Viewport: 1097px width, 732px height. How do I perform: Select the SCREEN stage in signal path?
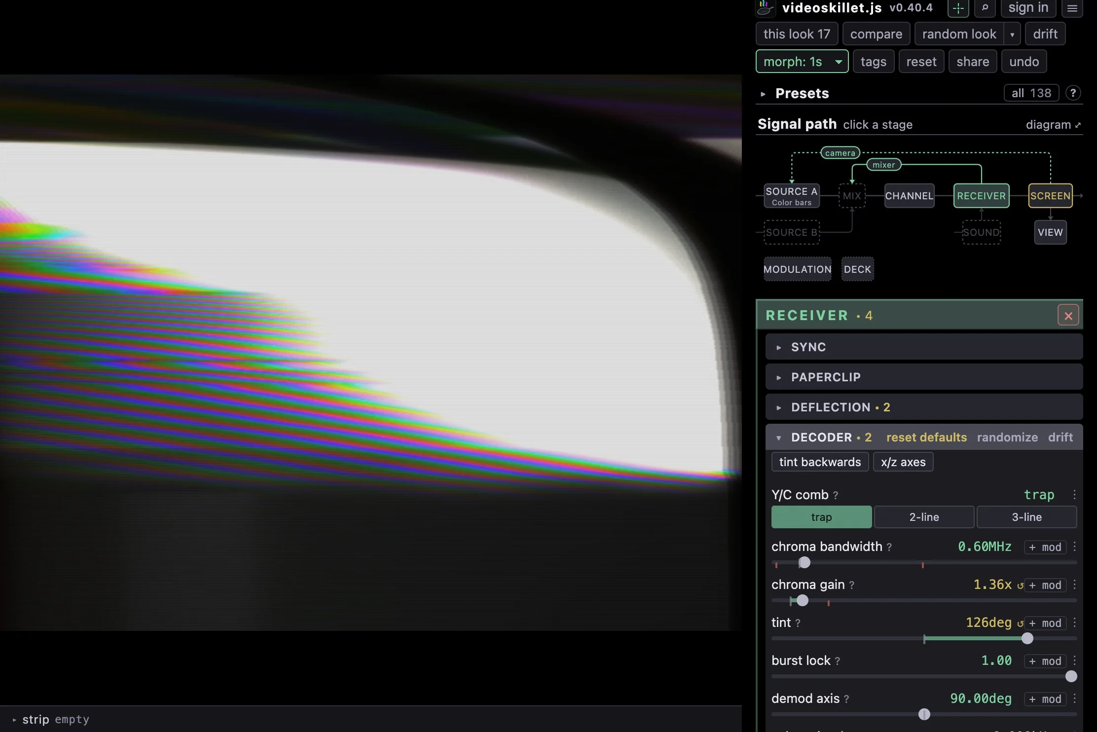point(1050,196)
